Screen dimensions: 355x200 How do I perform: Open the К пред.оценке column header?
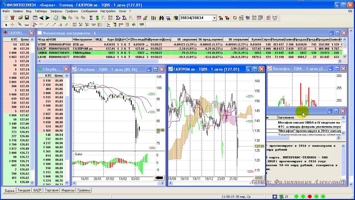(211, 40)
